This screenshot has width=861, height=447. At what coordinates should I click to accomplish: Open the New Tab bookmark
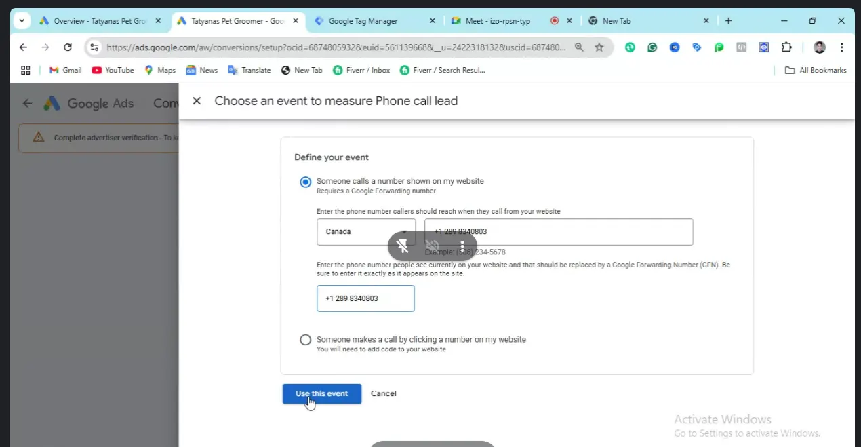coord(302,70)
